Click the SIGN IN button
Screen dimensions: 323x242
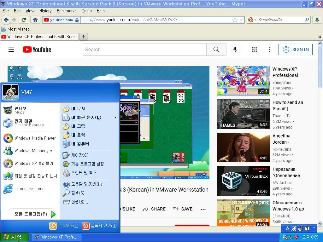pyautogui.click(x=295, y=49)
